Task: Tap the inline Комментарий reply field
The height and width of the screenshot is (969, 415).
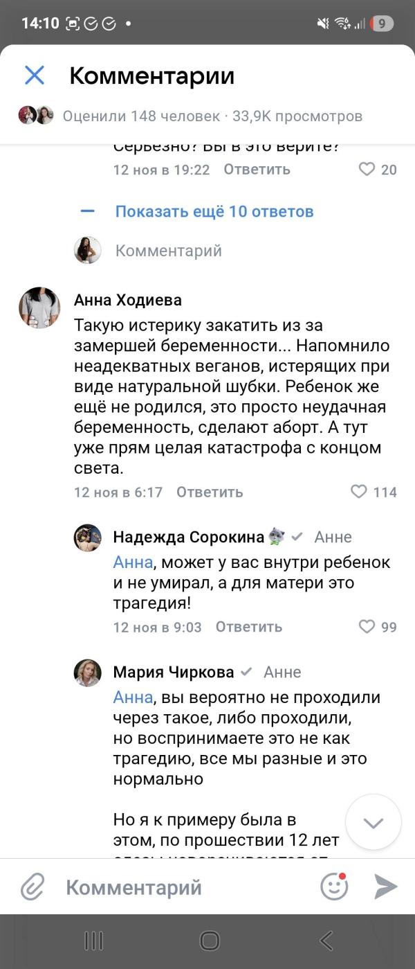Action: [169, 251]
